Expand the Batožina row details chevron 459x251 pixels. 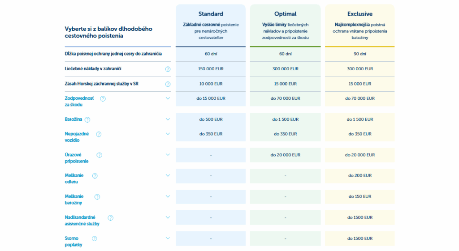[168, 119]
